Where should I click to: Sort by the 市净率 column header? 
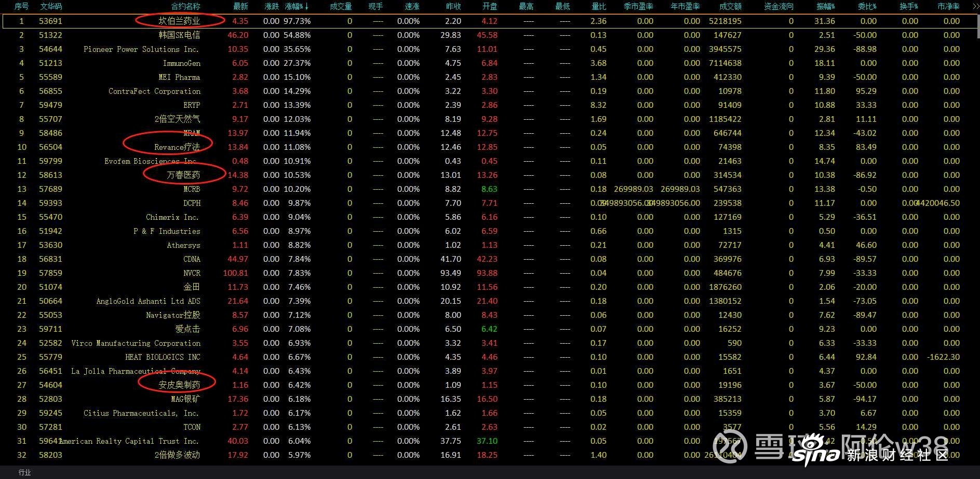[x=948, y=6]
